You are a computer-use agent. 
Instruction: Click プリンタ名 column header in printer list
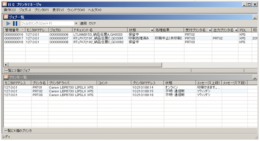[x=39, y=83]
